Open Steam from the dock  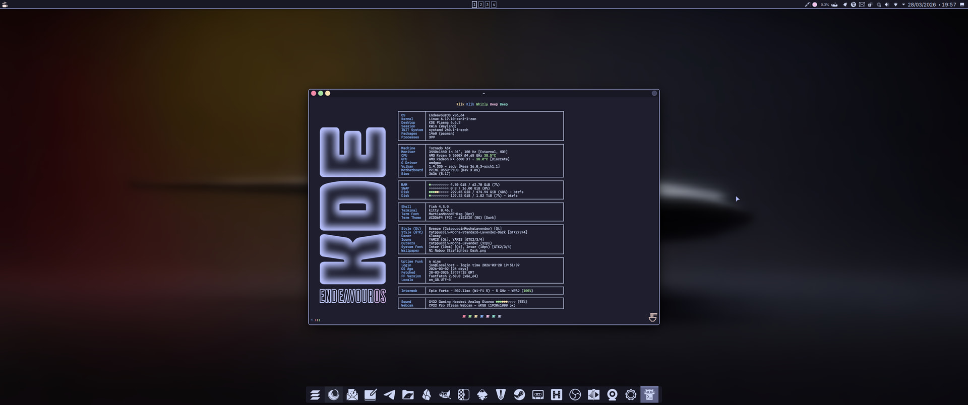pos(519,395)
